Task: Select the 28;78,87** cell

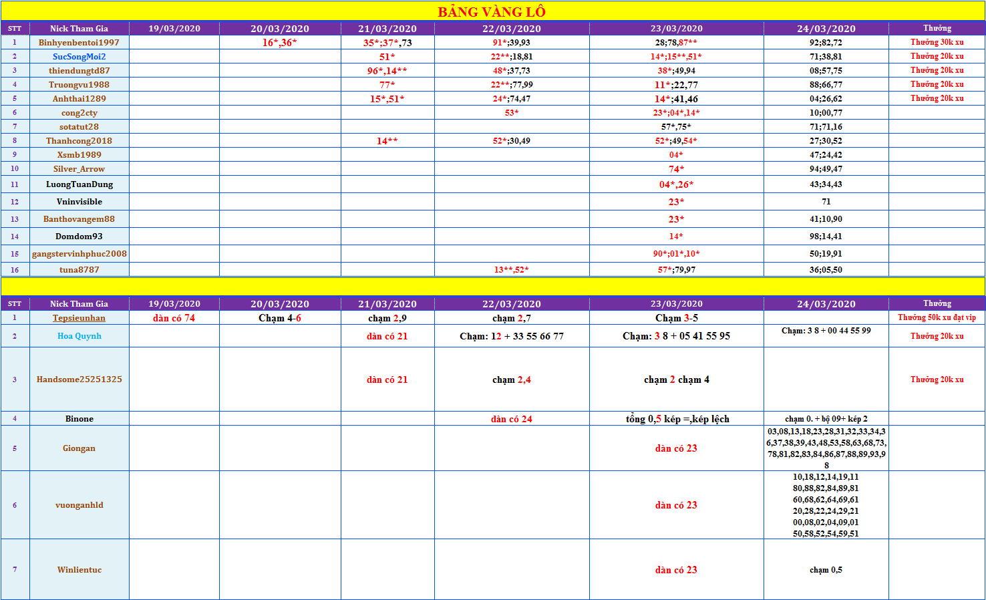Action: [676, 42]
